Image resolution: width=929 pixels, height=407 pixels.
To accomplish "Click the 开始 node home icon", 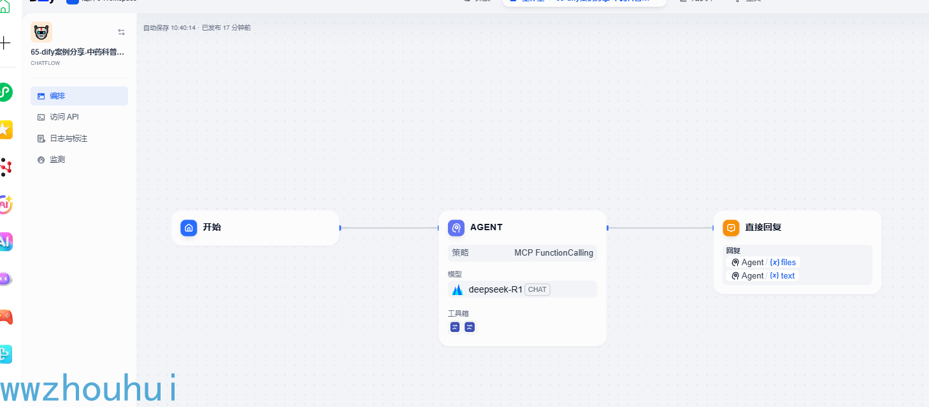I will (x=189, y=228).
